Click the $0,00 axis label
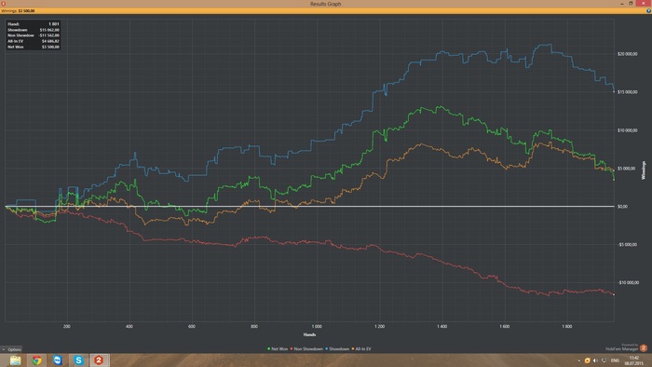This screenshot has width=652, height=367. (622, 207)
